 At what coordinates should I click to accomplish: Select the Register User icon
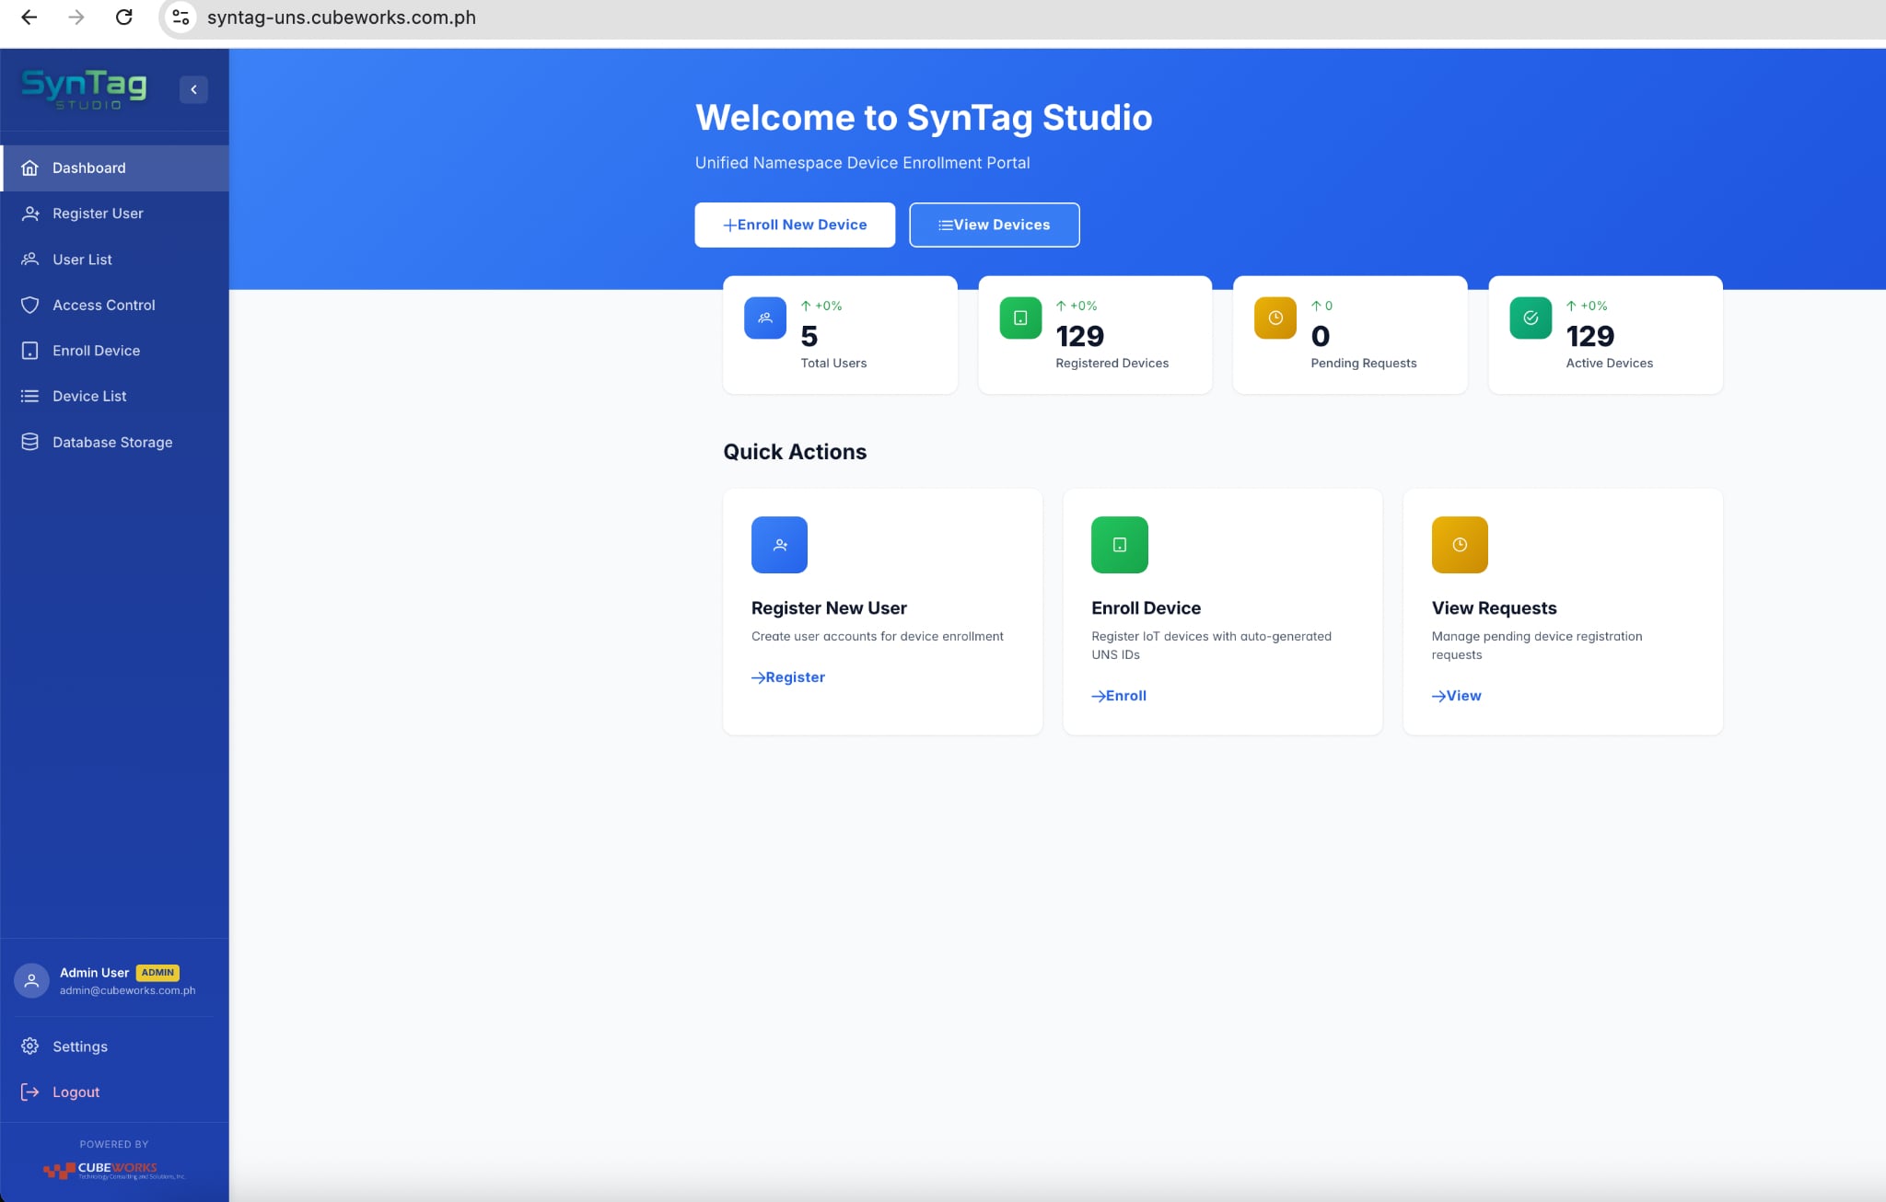pos(30,213)
